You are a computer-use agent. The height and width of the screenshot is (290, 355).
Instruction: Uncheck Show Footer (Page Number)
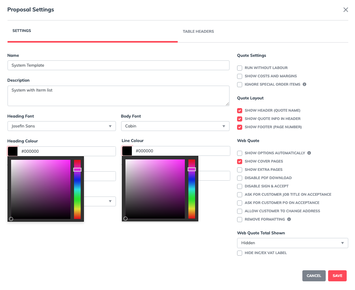click(x=239, y=127)
